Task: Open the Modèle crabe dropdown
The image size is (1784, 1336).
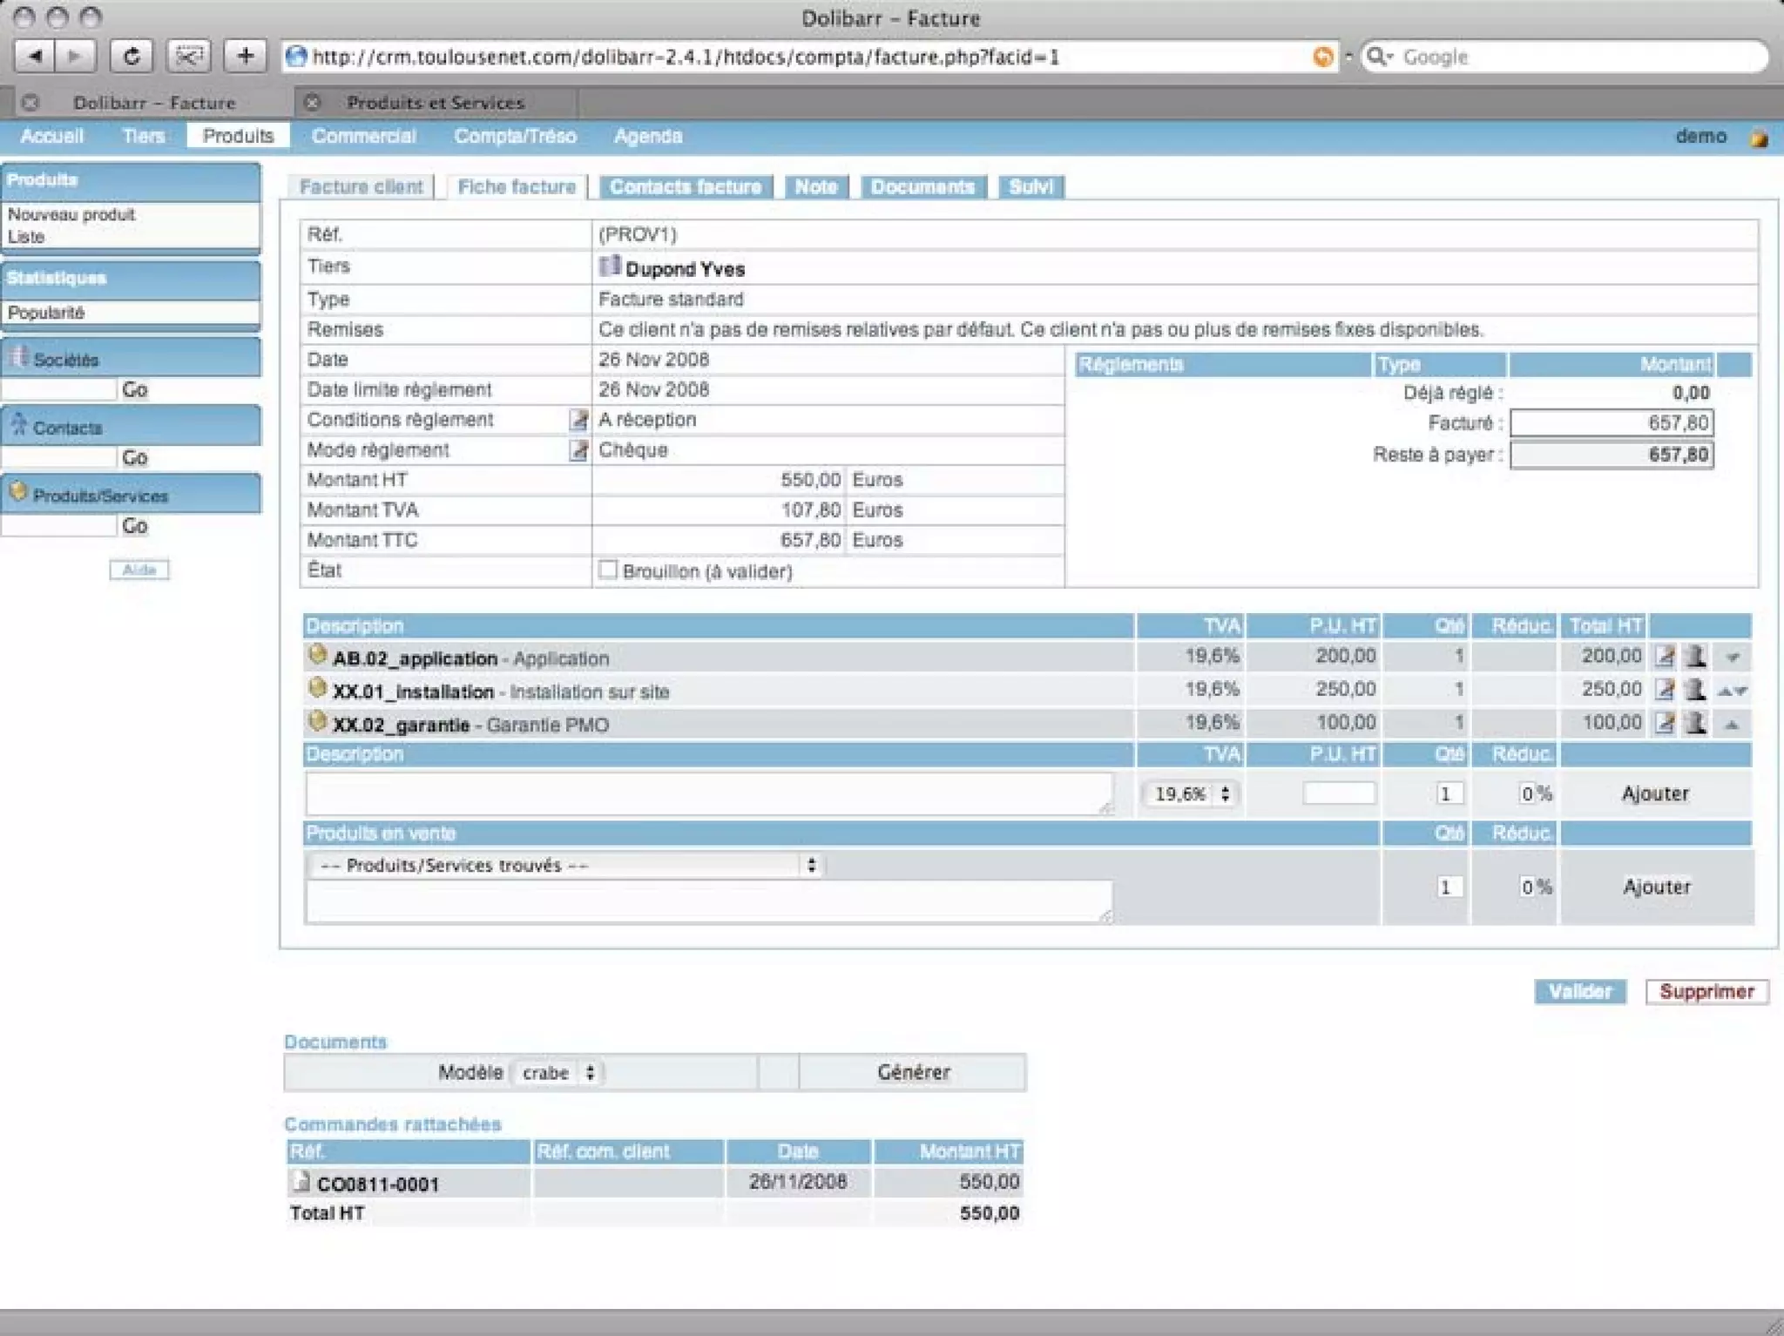Action: click(558, 1073)
